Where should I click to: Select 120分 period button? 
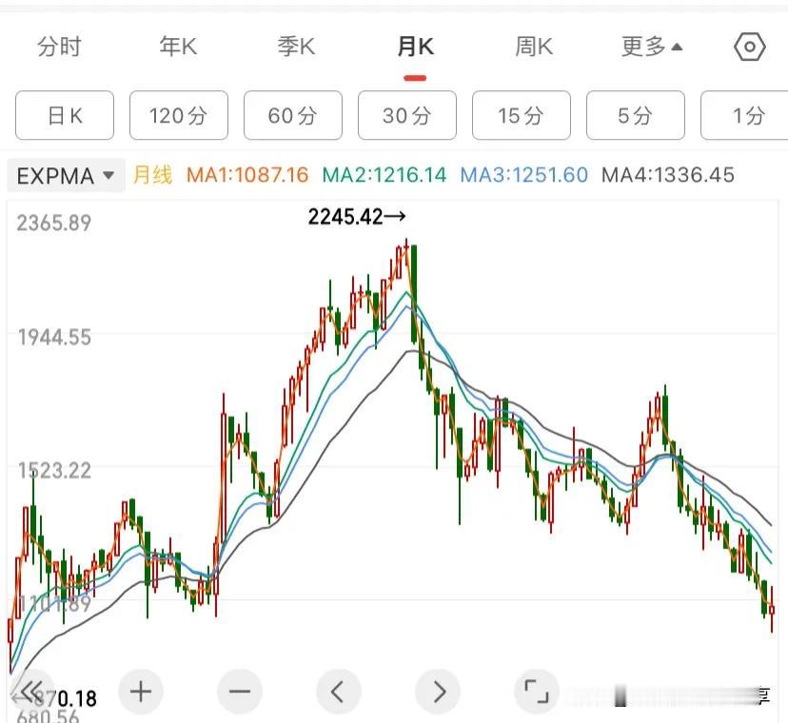point(179,115)
